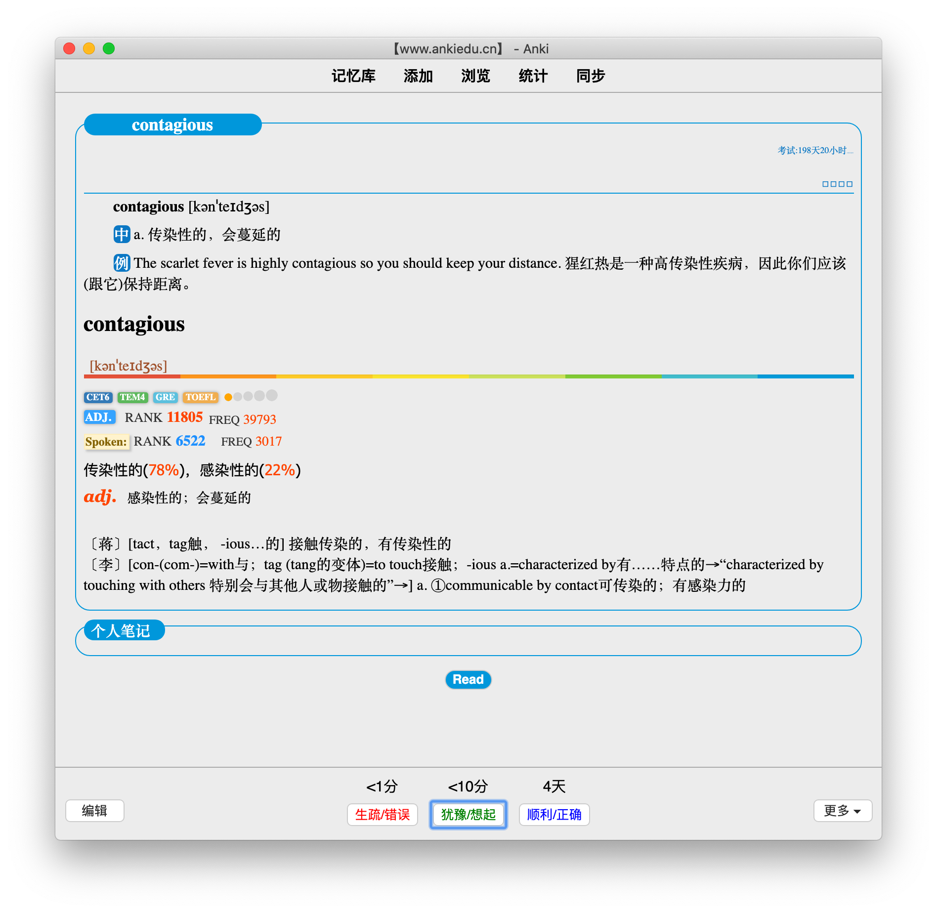937x913 pixels.
Task: Click the TOEFL tag badge
Action: pyautogui.click(x=200, y=397)
